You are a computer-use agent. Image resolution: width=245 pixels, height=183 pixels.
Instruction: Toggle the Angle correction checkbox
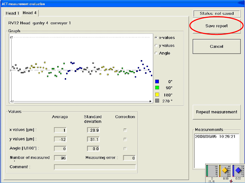pyautogui.click(x=125, y=149)
